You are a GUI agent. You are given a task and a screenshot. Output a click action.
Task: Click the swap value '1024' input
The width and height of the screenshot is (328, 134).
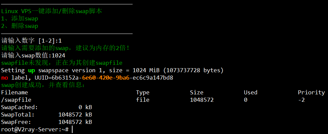click(58, 55)
